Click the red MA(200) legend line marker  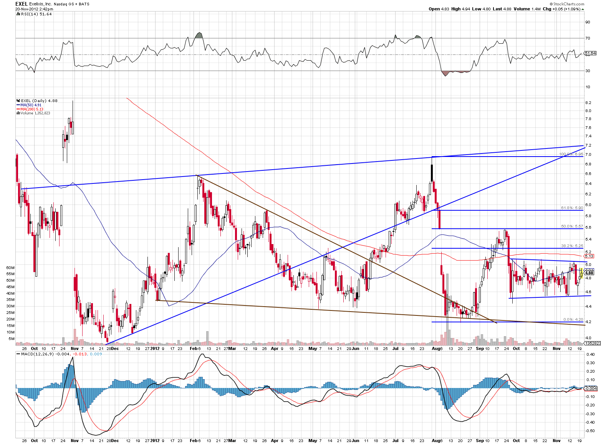pos(18,109)
